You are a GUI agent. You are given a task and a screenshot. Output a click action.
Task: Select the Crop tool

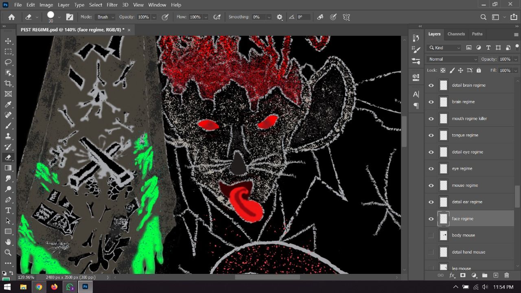pyautogui.click(x=8, y=83)
